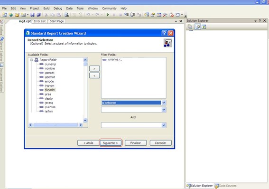Click the Find in Files icon
This screenshot has width=269, height=189.
pos(66,15)
